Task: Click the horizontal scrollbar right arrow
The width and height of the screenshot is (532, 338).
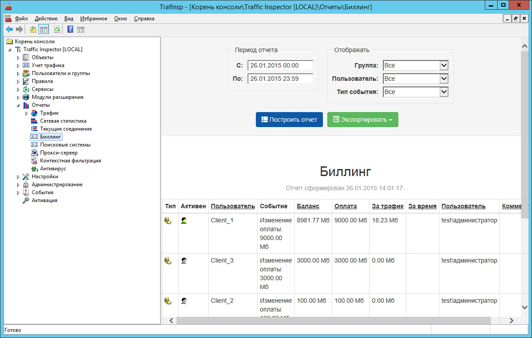Action: pyautogui.click(x=511, y=321)
